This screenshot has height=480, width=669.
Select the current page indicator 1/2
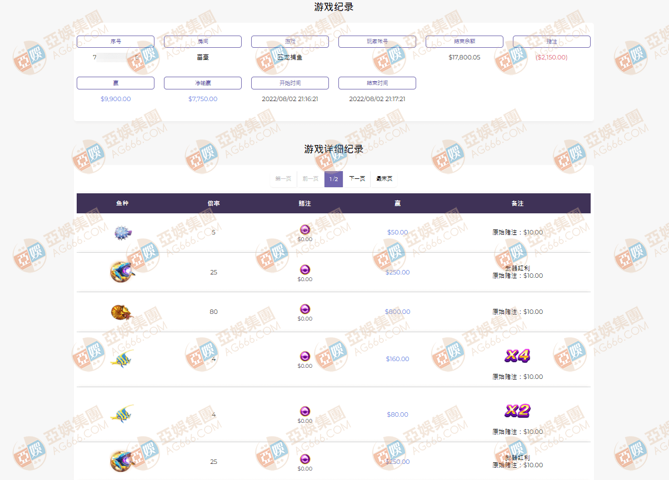point(333,179)
